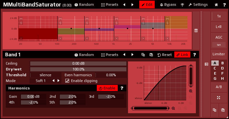Toggle the Harmonics Enable button
The image size is (229, 119).
(x=107, y=88)
